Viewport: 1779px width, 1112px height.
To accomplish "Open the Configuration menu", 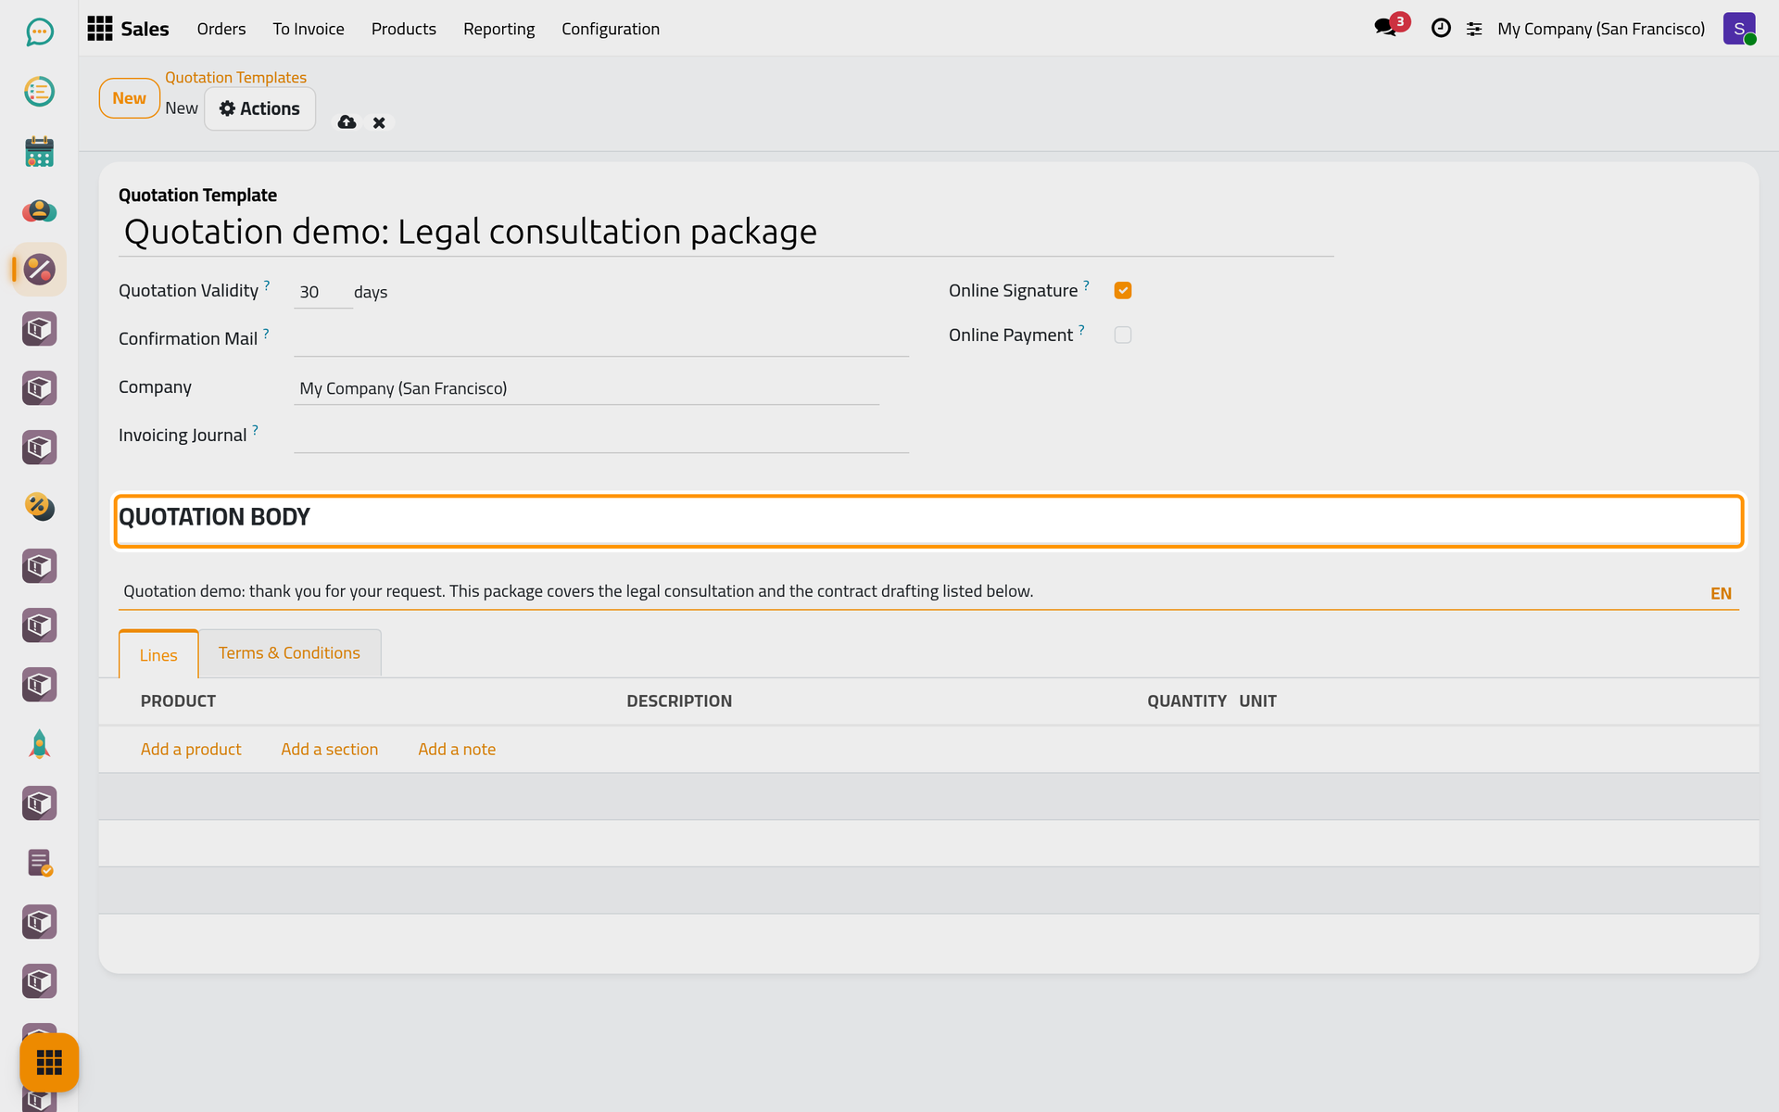I will point(611,29).
